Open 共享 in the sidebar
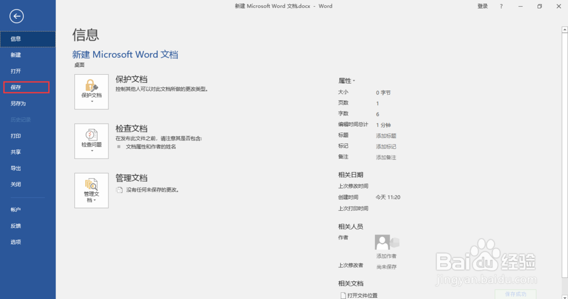The height and width of the screenshot is (299, 568). tap(28, 152)
